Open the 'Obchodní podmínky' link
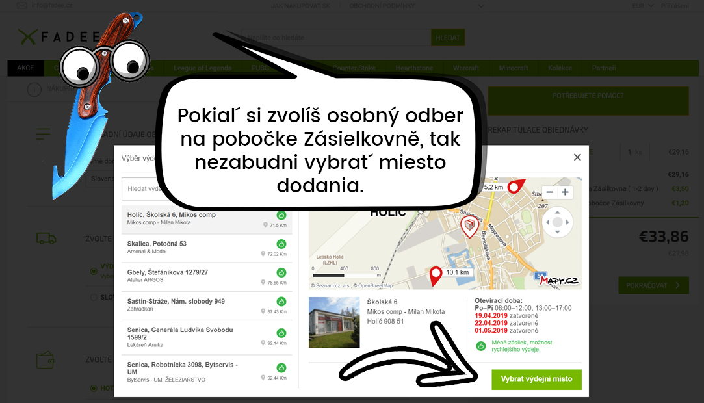The image size is (704, 403). (x=382, y=6)
